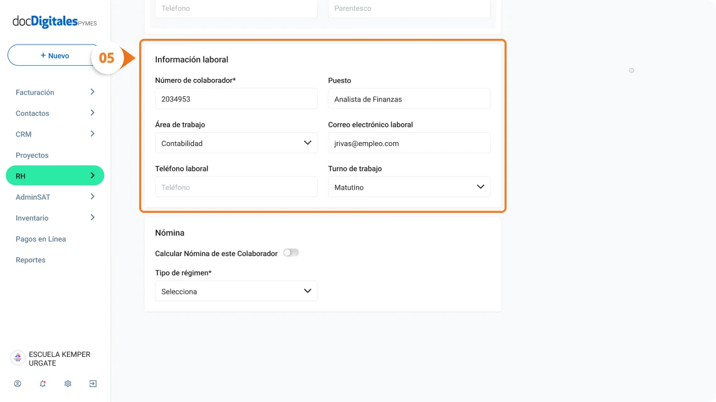Expand the Inventario menu chevron
This screenshot has width=716, height=402.
click(x=92, y=218)
